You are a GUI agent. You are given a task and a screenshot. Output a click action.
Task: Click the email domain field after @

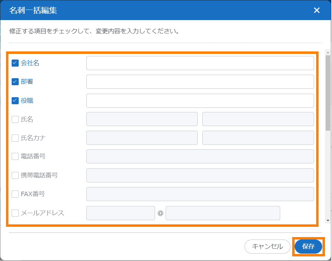pos(223,213)
